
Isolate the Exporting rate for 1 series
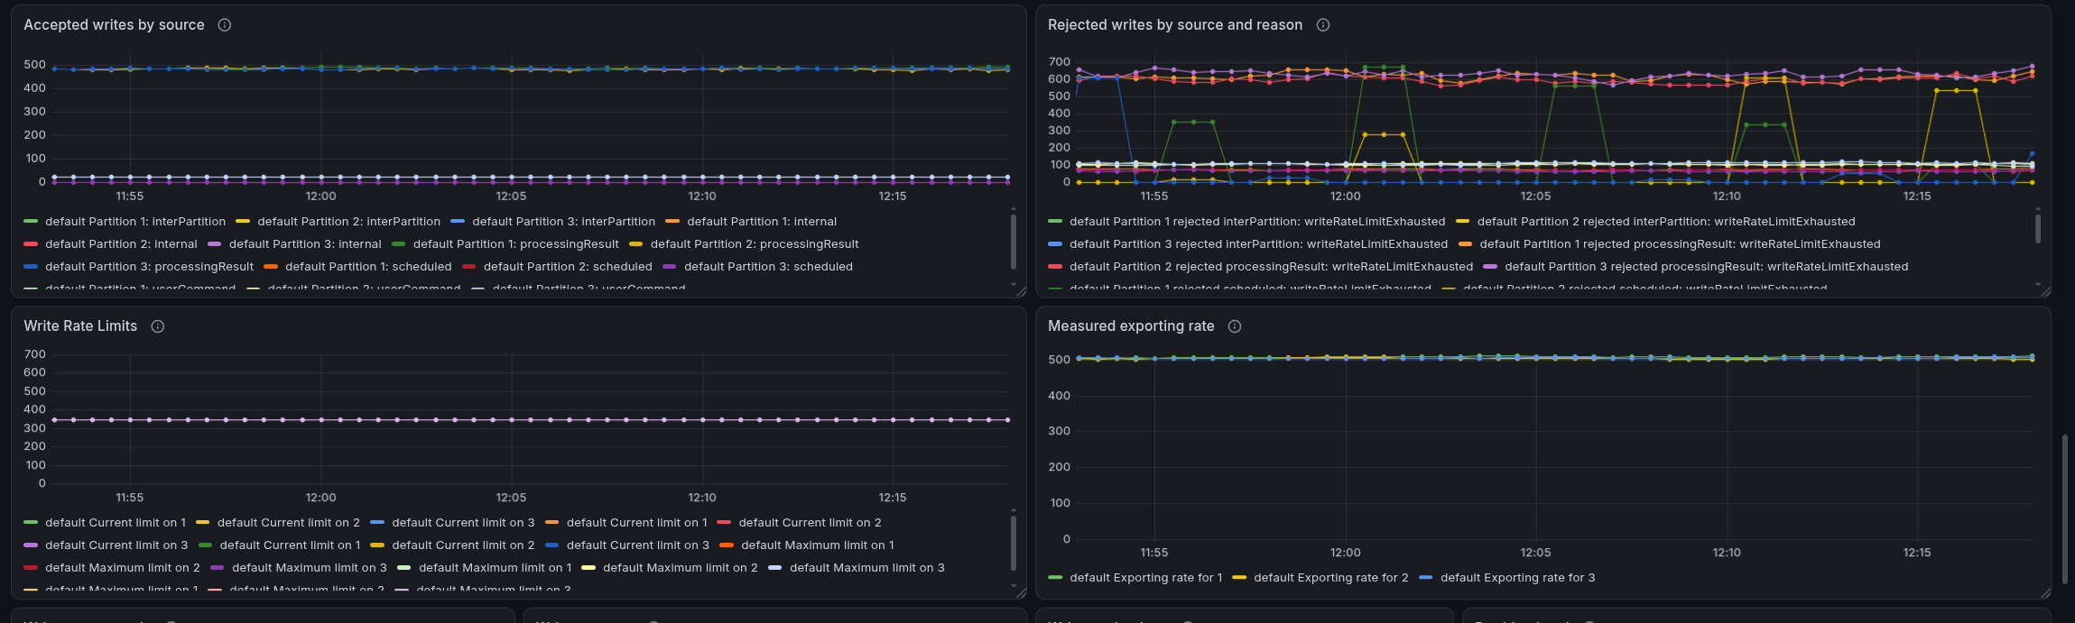coord(1146,578)
